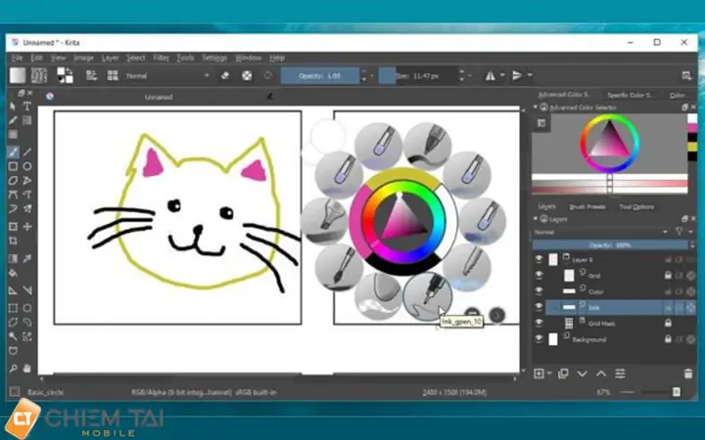Viewport: 705px width, 440px height.
Task: Open the pattern chooser in toolbar
Action: click(x=39, y=75)
